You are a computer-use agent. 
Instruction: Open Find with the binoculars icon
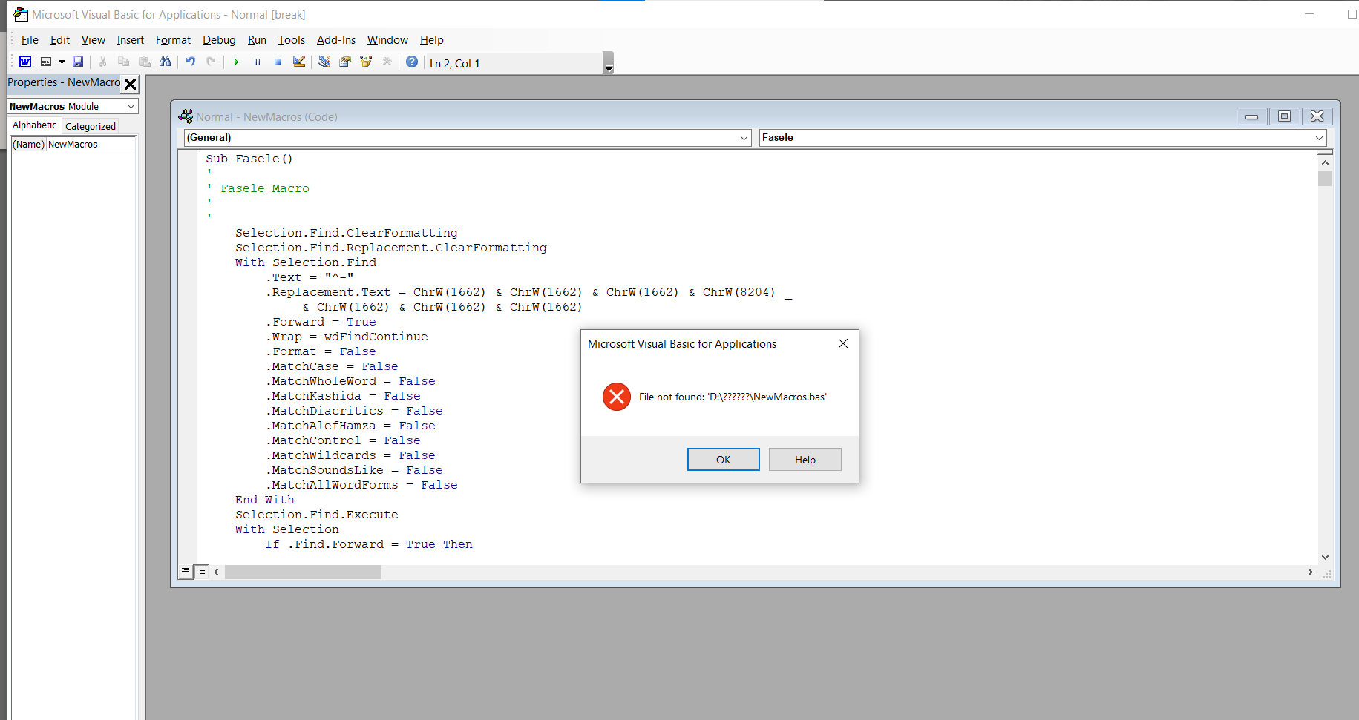pos(166,62)
